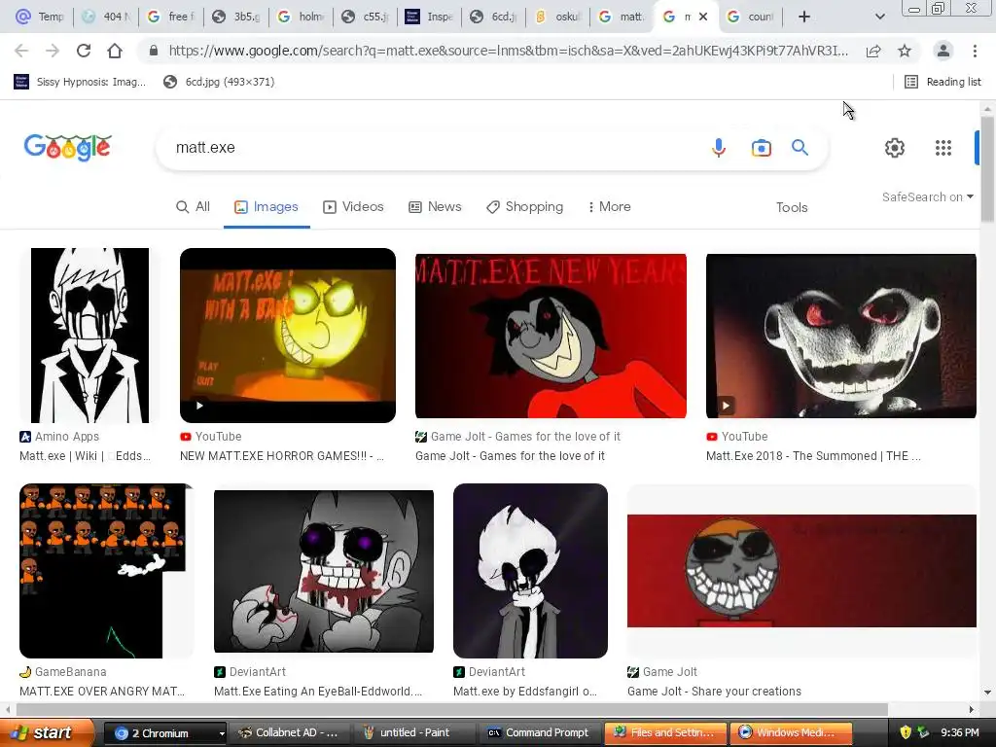Switch to the 404 browser tab
Image resolution: width=996 pixels, height=747 pixels.
105,17
